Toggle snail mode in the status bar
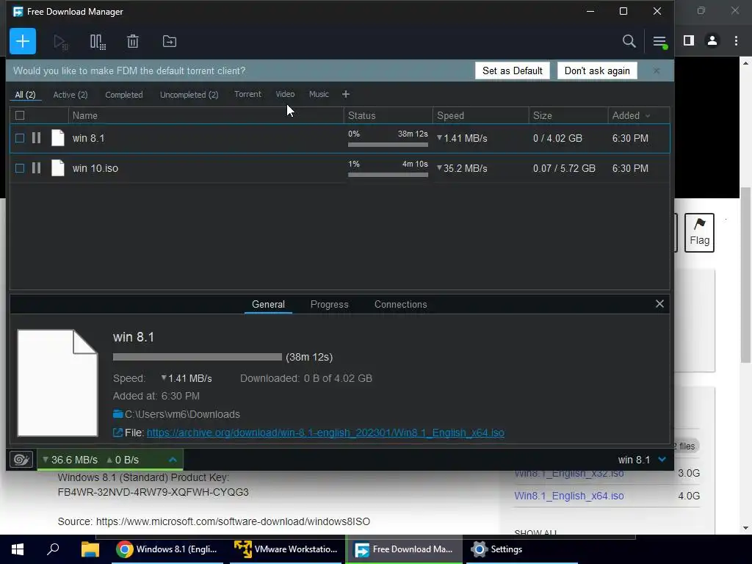 point(21,460)
